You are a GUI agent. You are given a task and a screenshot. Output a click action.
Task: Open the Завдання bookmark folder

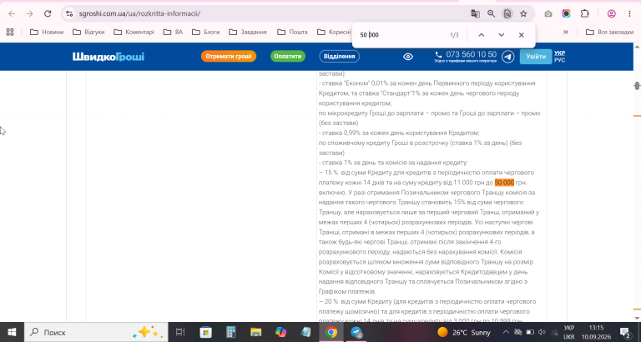pyautogui.click(x=248, y=32)
